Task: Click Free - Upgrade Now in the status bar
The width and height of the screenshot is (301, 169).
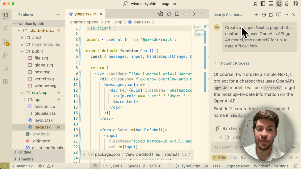Action: click(x=230, y=166)
